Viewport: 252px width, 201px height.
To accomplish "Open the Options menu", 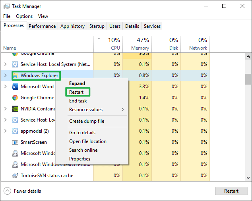I will coord(24,16).
